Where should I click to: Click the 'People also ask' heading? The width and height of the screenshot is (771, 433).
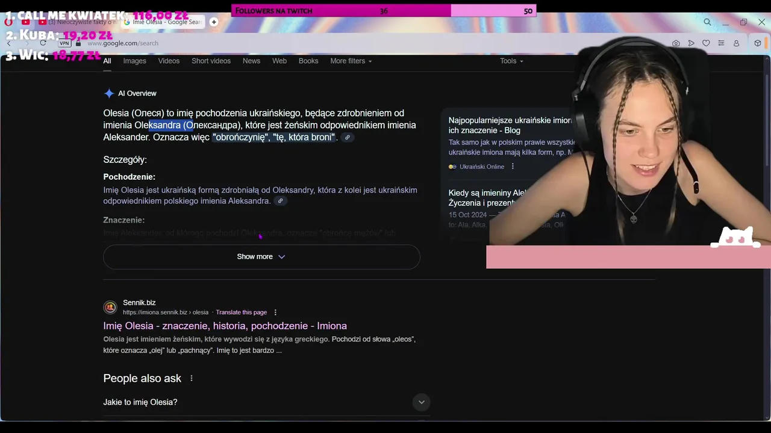pyautogui.click(x=142, y=378)
